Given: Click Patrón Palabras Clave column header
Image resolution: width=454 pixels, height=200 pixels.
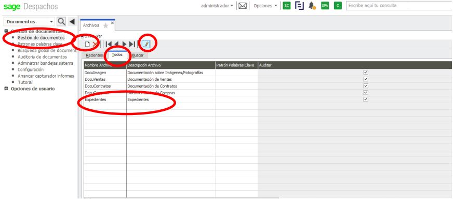Looking at the screenshot, I should 236,65.
